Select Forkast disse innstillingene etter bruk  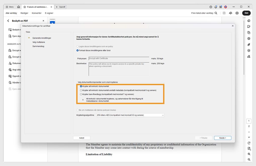pos(94,50)
